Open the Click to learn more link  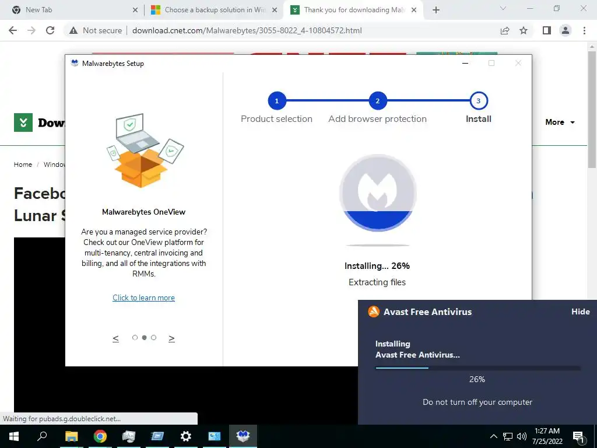pyautogui.click(x=143, y=298)
